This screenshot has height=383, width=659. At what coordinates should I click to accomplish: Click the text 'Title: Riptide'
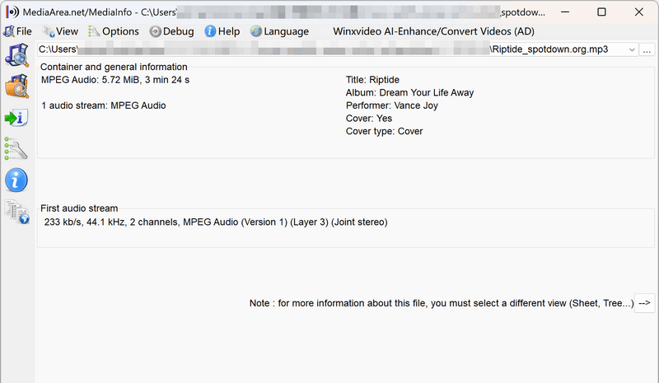[x=372, y=80]
